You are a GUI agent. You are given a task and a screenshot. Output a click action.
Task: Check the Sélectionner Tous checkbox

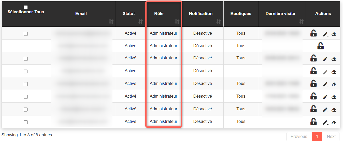pos(26,7)
